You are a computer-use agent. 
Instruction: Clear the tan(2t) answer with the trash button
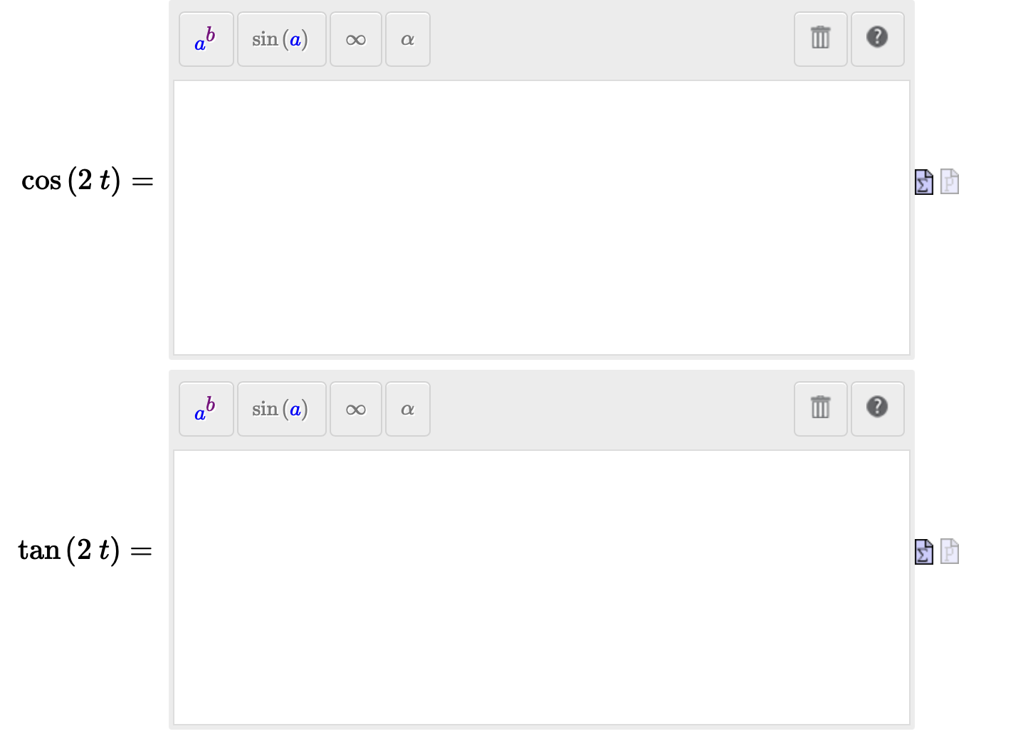[x=820, y=409]
